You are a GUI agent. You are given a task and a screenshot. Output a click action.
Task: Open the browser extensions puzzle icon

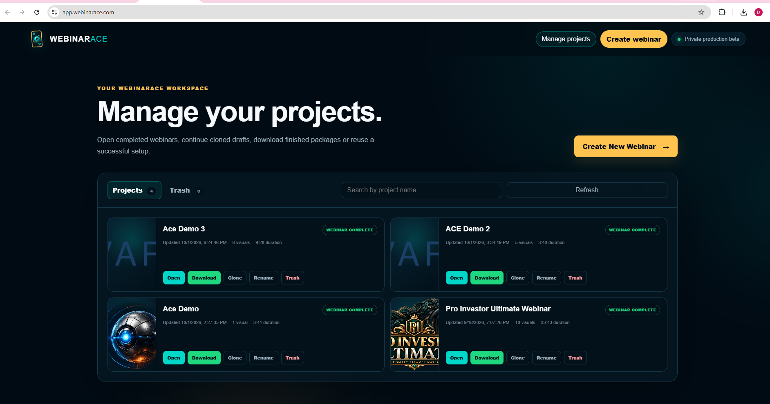point(722,12)
